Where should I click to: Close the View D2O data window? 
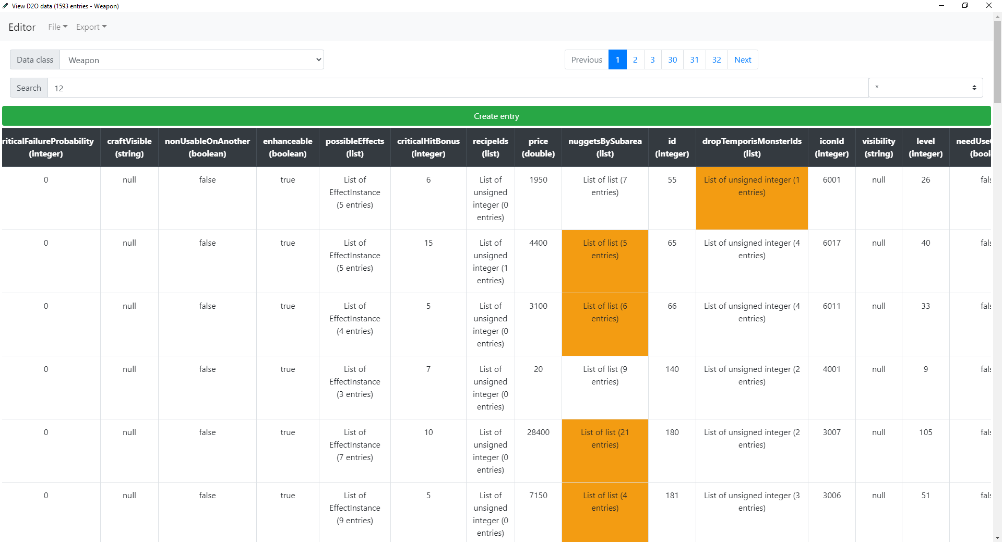point(989,6)
